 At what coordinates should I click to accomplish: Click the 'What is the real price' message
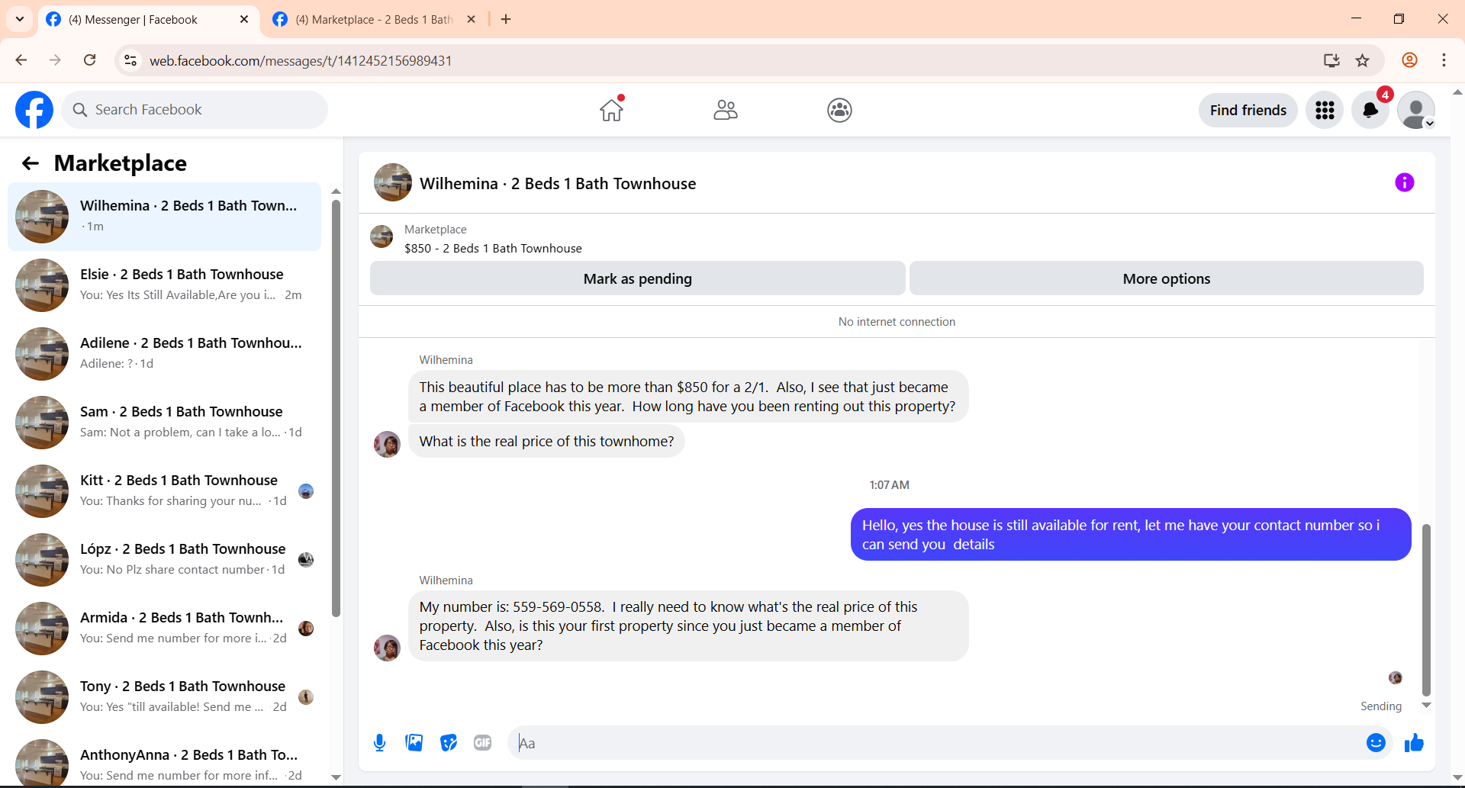click(x=546, y=441)
